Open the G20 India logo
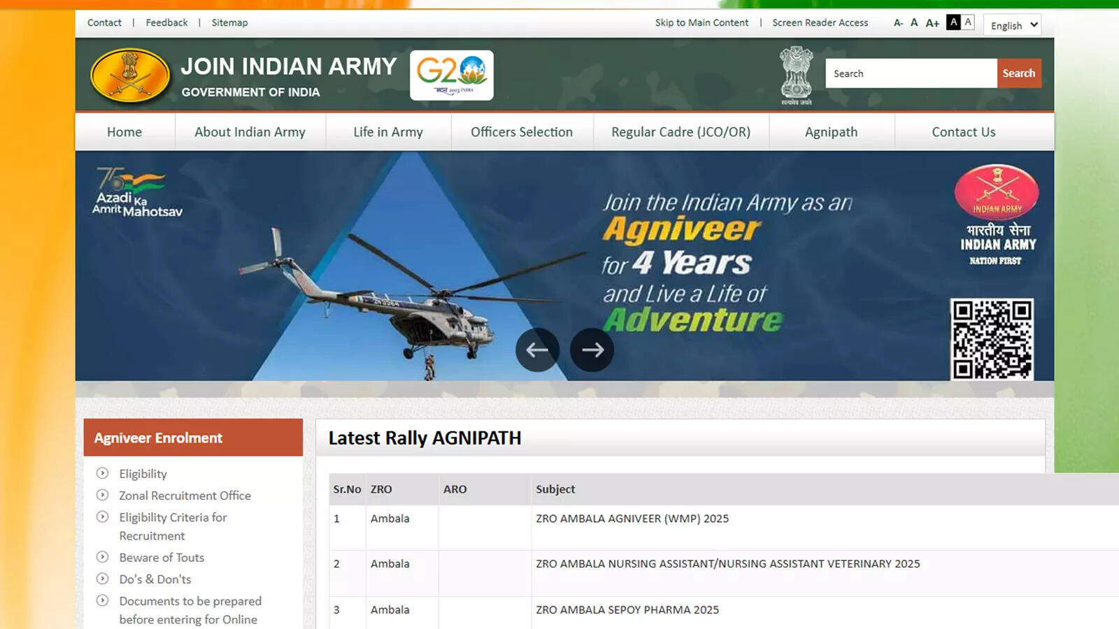 452,75
